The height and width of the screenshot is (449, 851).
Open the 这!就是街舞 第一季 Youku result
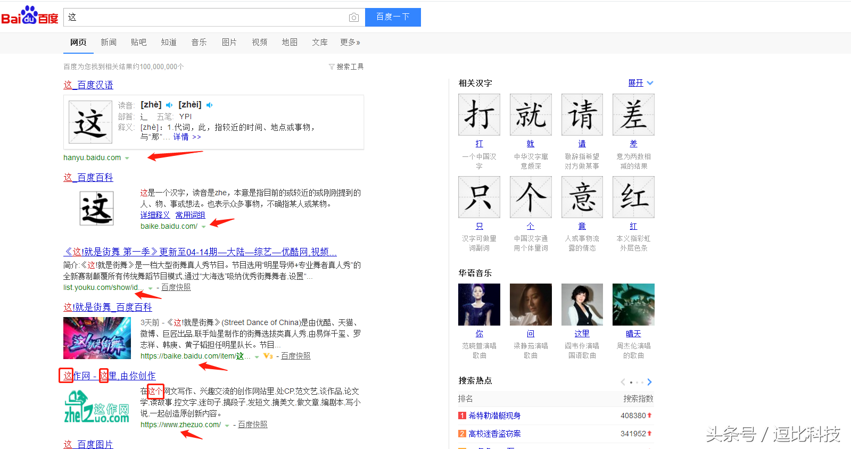click(x=200, y=252)
